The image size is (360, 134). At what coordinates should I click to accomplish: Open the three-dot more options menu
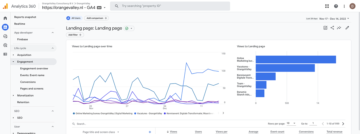[344, 6]
